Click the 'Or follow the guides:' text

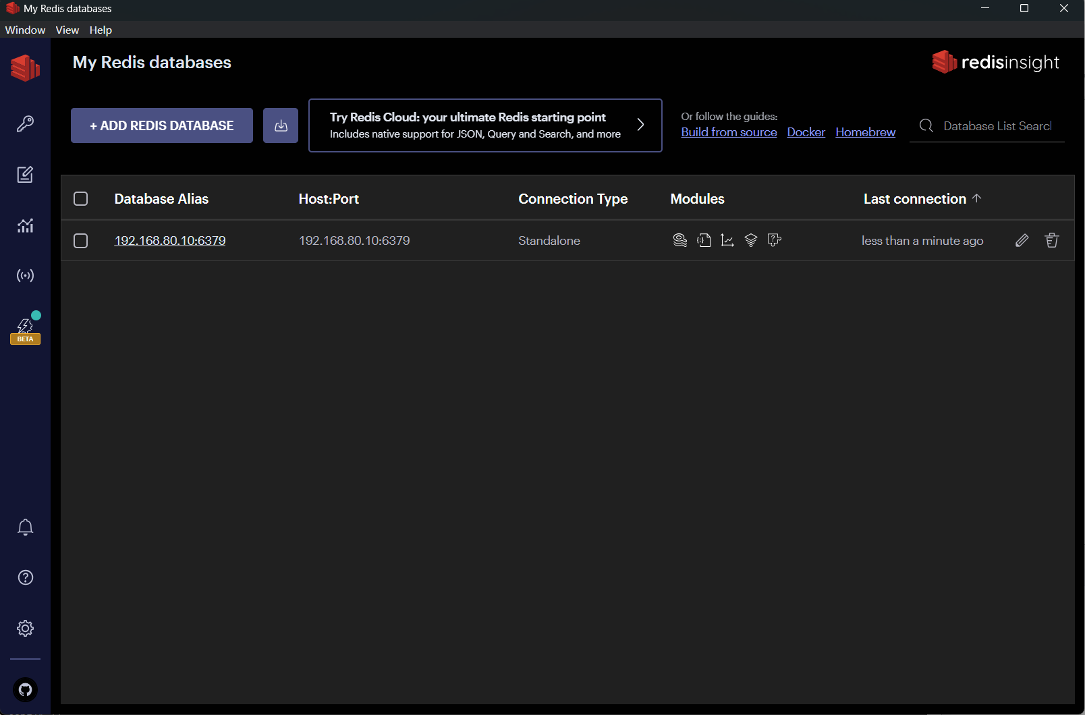point(729,117)
